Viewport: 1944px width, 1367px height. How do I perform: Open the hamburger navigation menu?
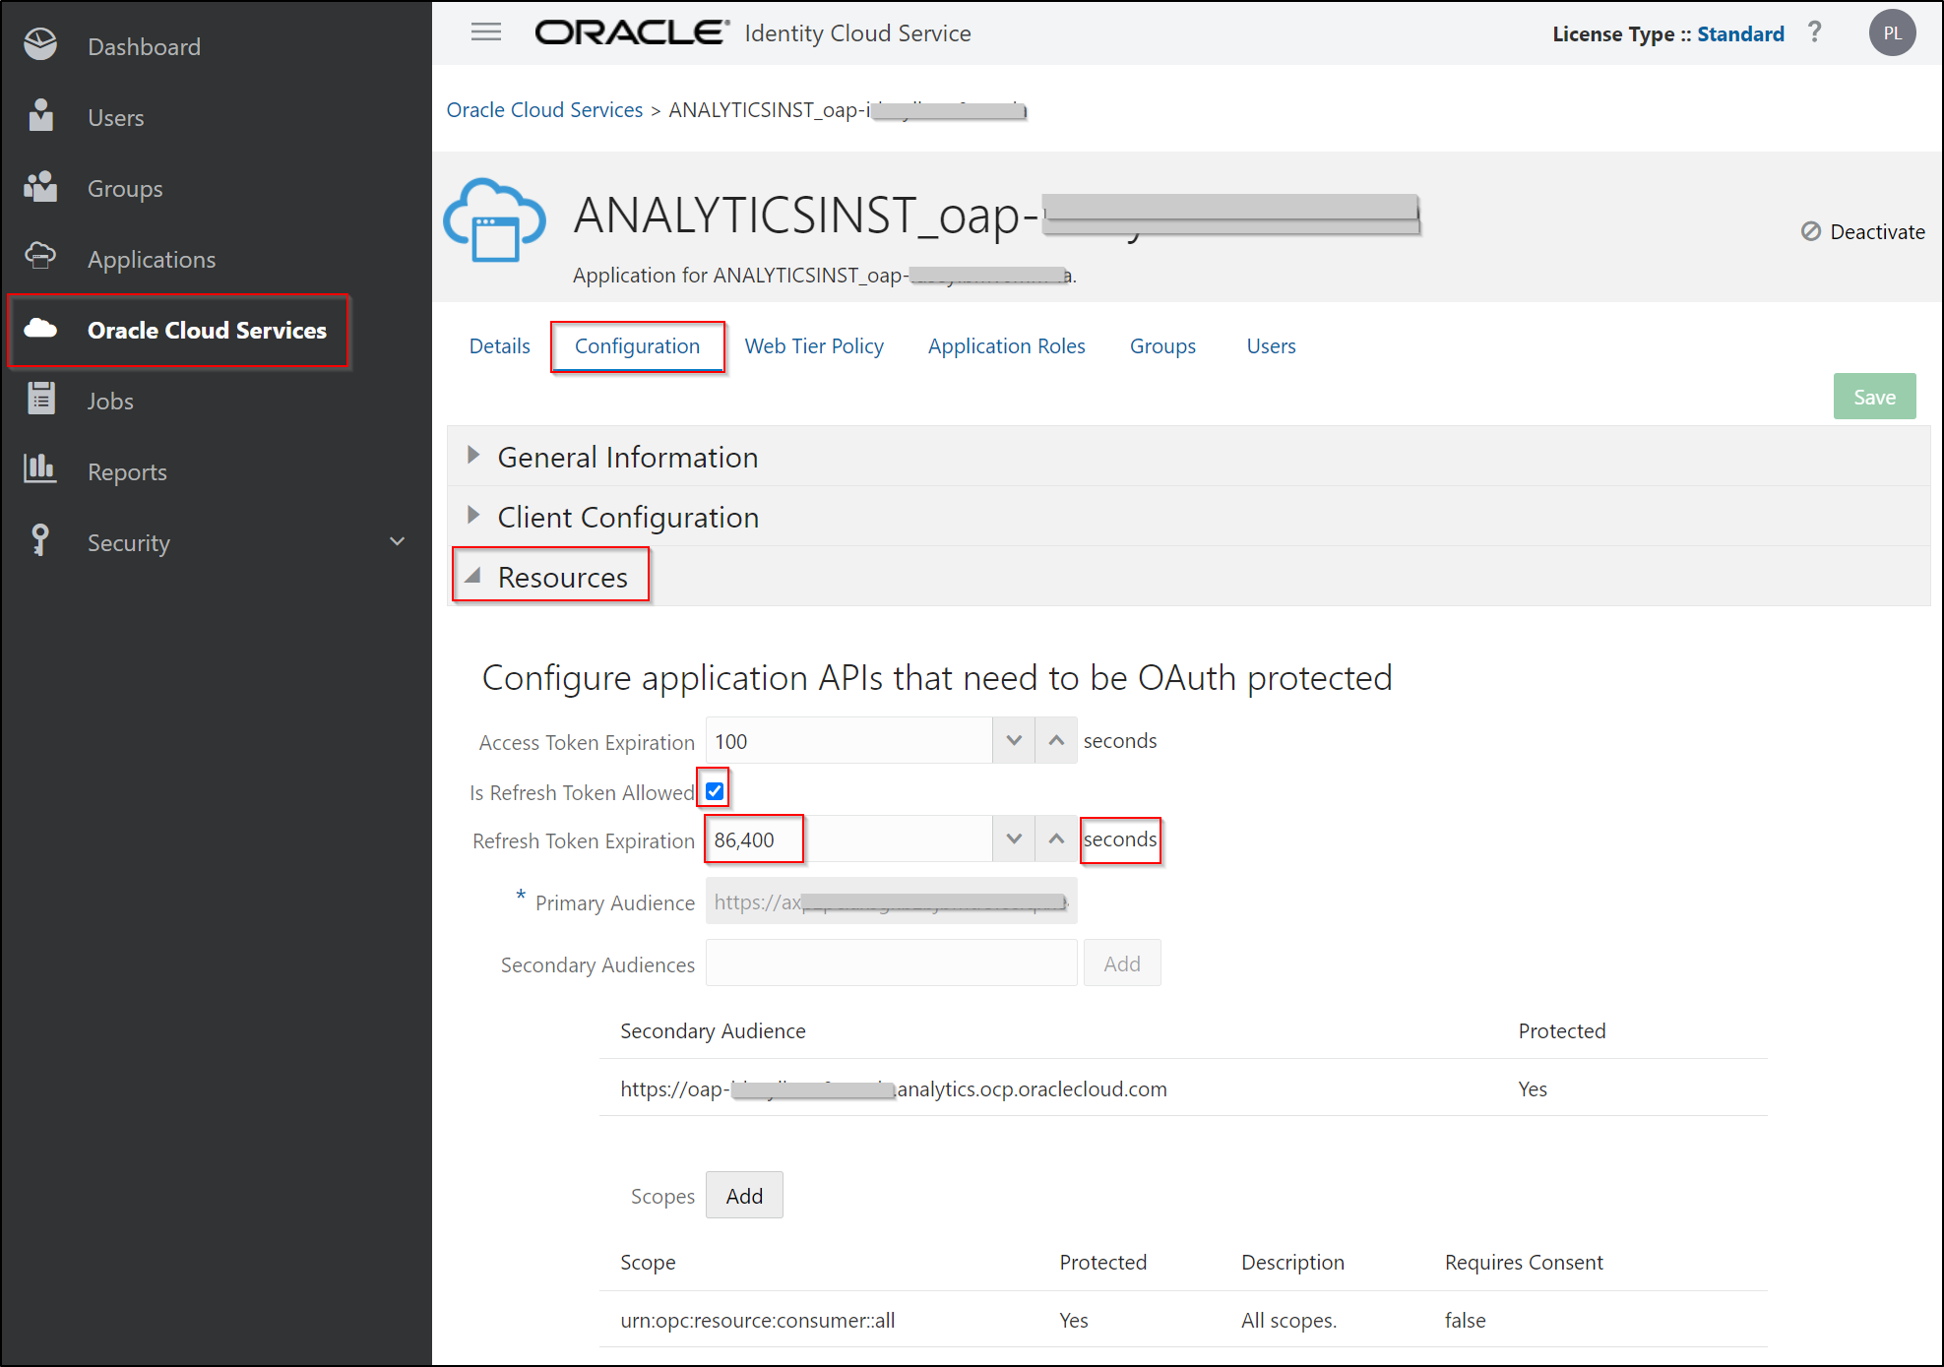[x=486, y=32]
